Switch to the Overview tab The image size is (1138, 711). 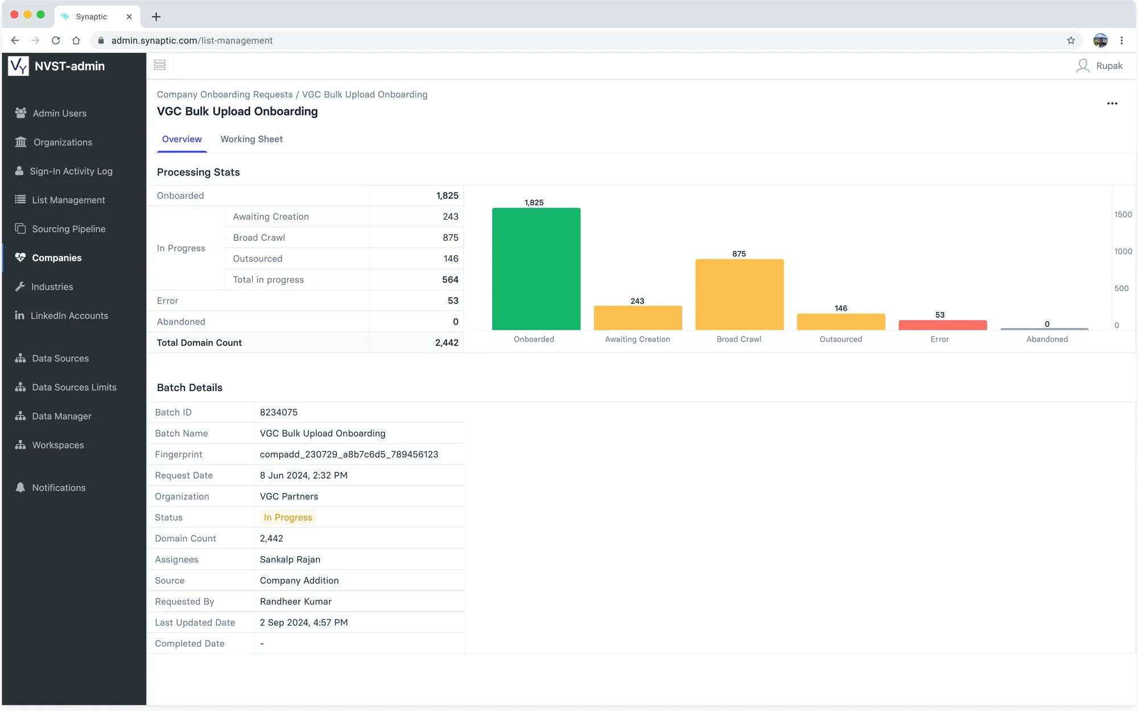click(182, 139)
